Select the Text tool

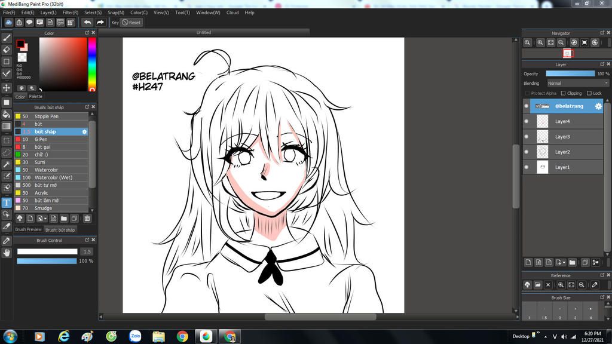pyautogui.click(x=6, y=202)
